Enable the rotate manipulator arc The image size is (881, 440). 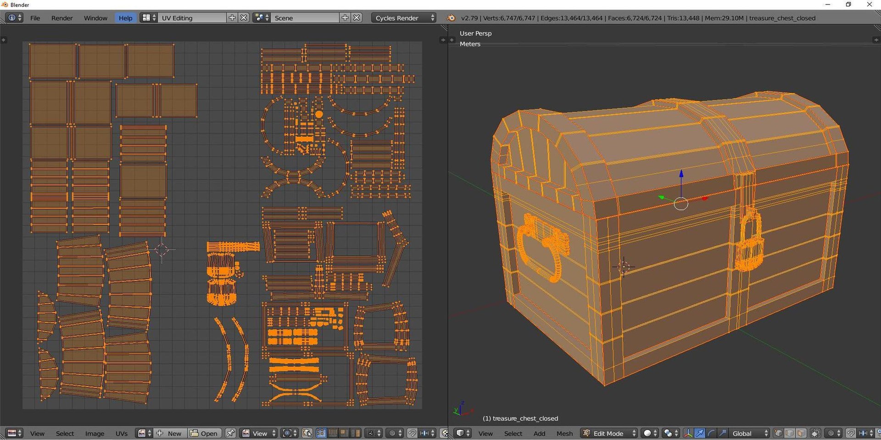pyautogui.click(x=711, y=433)
